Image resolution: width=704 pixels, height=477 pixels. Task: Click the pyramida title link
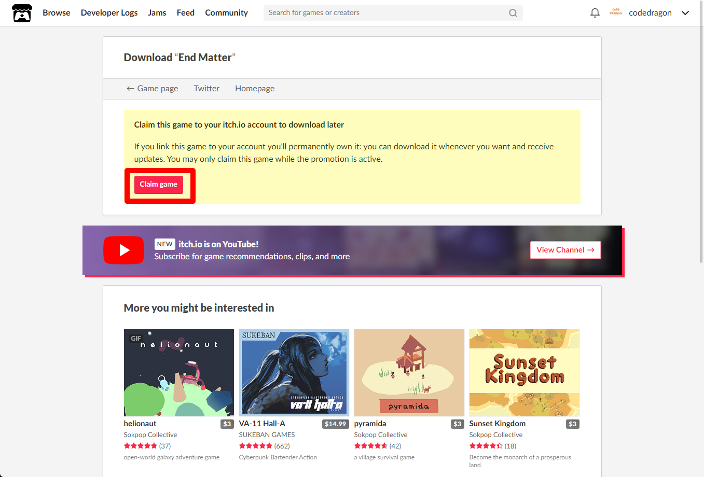tap(370, 424)
